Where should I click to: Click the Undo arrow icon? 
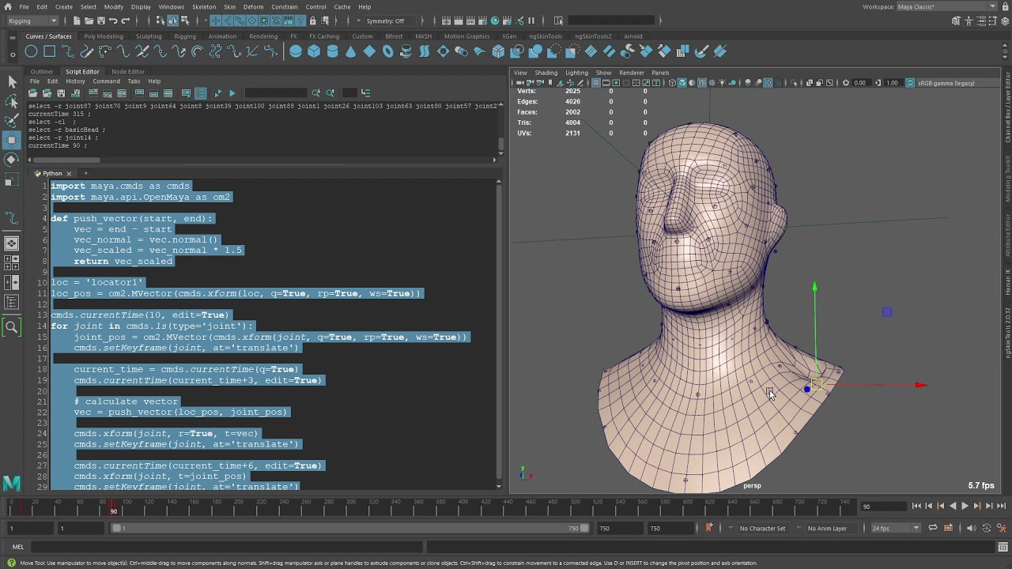(x=113, y=21)
